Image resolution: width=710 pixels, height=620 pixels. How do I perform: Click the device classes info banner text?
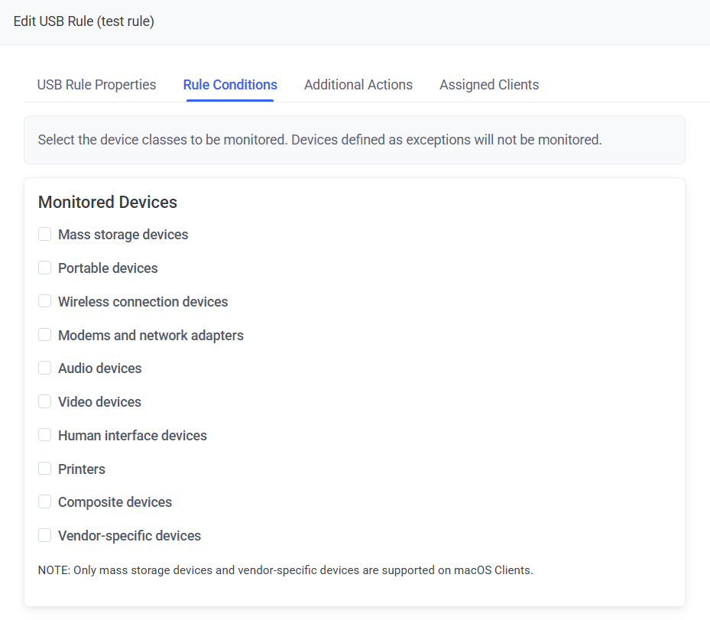click(x=319, y=140)
